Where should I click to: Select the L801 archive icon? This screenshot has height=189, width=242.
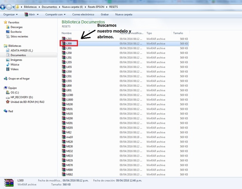[x=64, y=90]
